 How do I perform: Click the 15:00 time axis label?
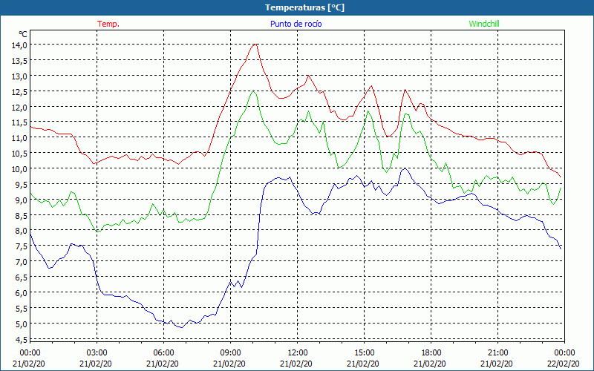364,353
